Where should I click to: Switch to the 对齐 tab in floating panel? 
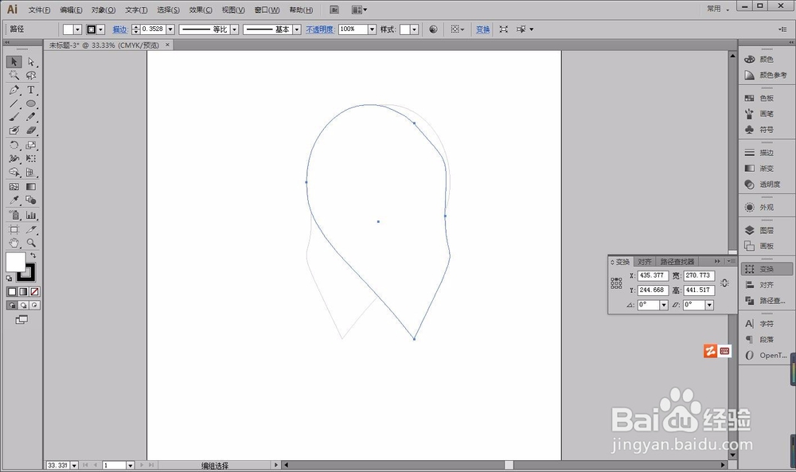(x=645, y=262)
